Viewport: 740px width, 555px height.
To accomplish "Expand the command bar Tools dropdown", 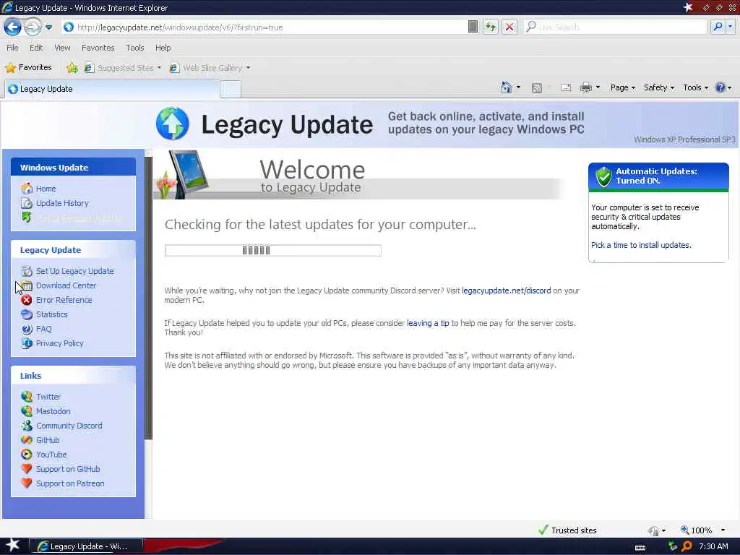I will tap(696, 87).
